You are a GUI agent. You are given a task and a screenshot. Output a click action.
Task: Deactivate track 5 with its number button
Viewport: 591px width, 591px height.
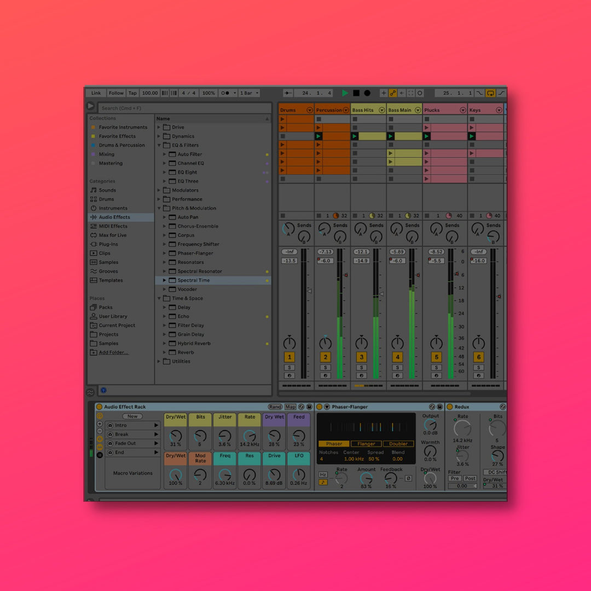436,357
